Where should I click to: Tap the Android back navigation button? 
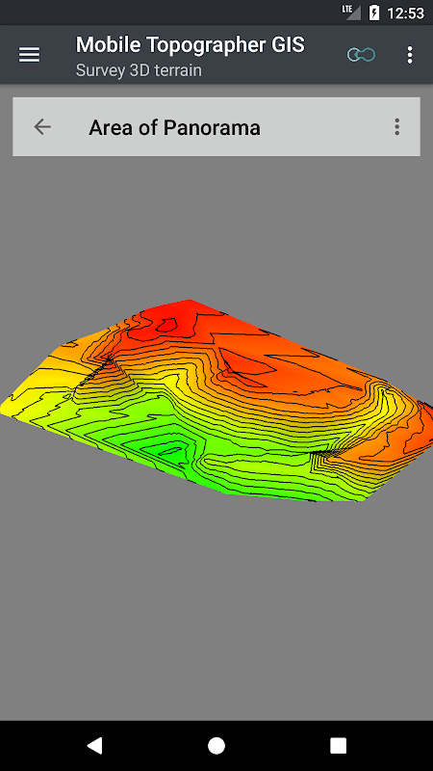tap(94, 745)
